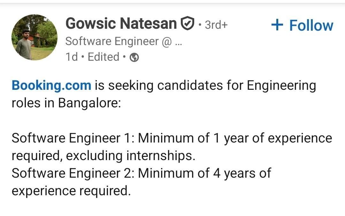The image size is (345, 216).
Task: Click the verified shield badge beside the name
Action: coord(188,24)
